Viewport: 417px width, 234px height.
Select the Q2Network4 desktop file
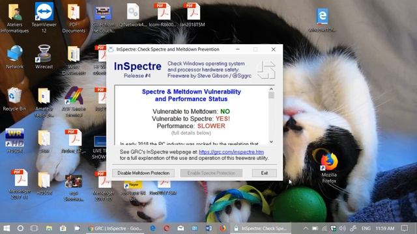tap(133, 16)
